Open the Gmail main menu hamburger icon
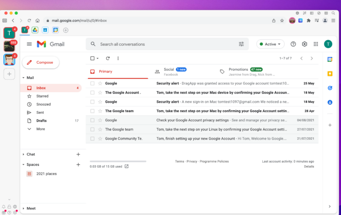Image resolution: width=341 pixels, height=215 pixels. click(29, 44)
